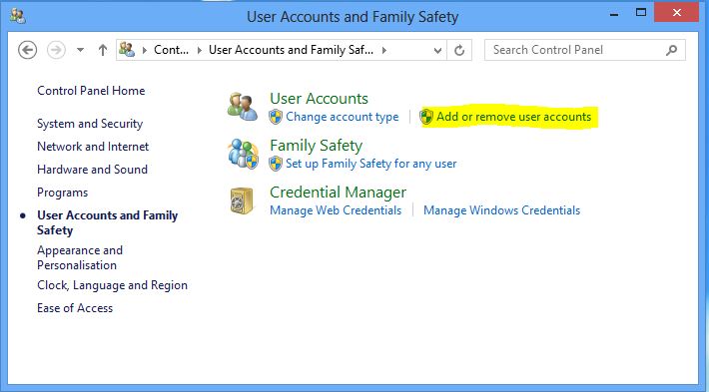Click shield icon beside Add or remove user accounts

point(426,117)
